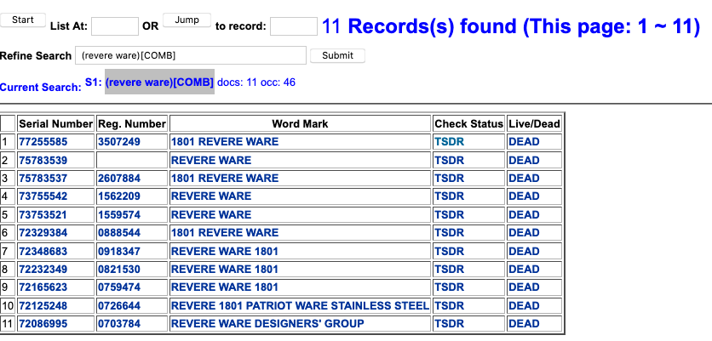Open registration number 1562209
The height and width of the screenshot is (341, 712).
119,196
